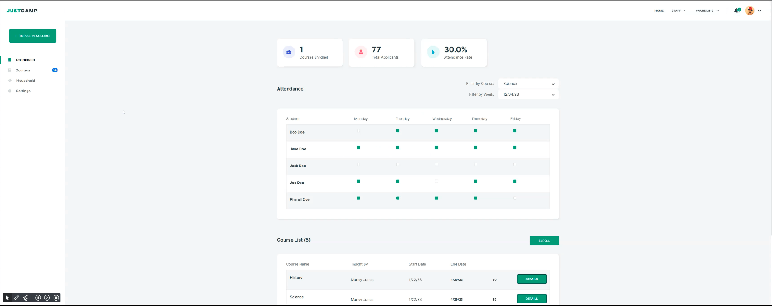Cancel the recording with the X icon
Viewport: 772px width, 306px height.
(x=47, y=298)
